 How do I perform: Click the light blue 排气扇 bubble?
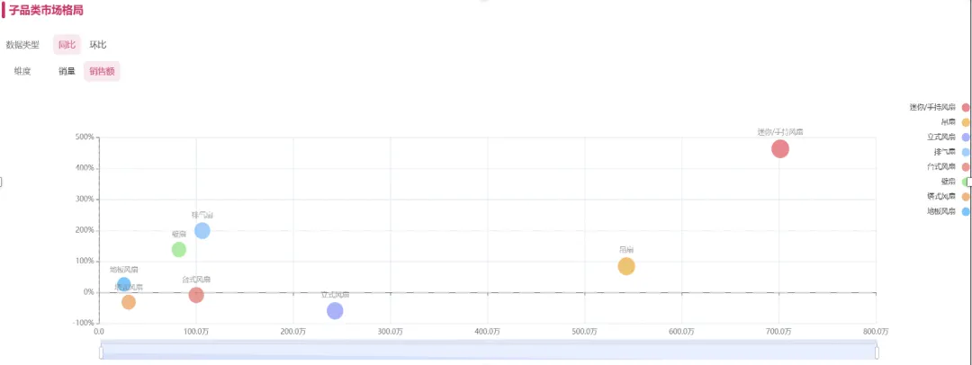(202, 231)
